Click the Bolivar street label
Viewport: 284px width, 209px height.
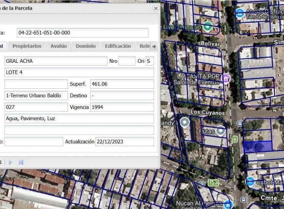coord(210,44)
